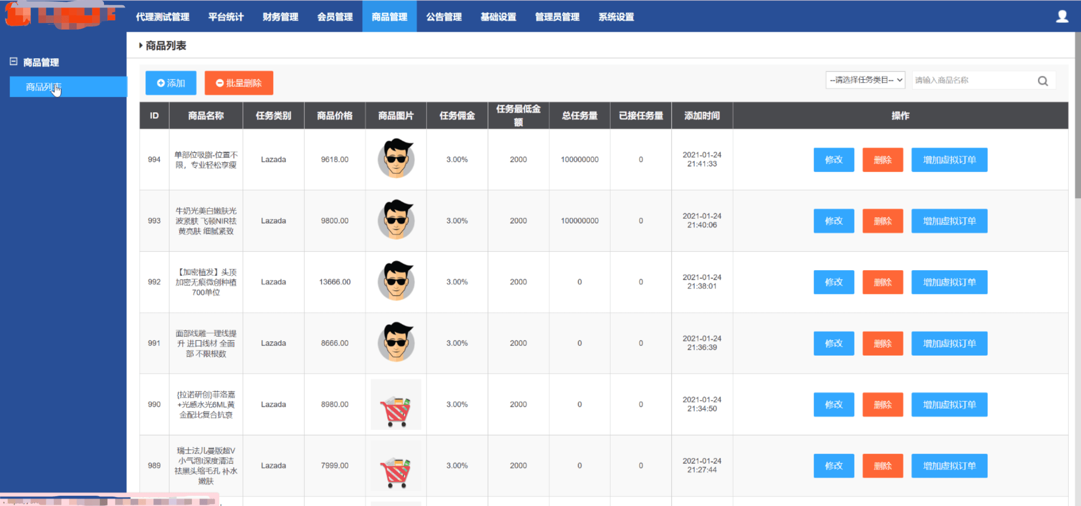Click the user profile icon in top-right
1081x506 pixels.
click(1062, 17)
